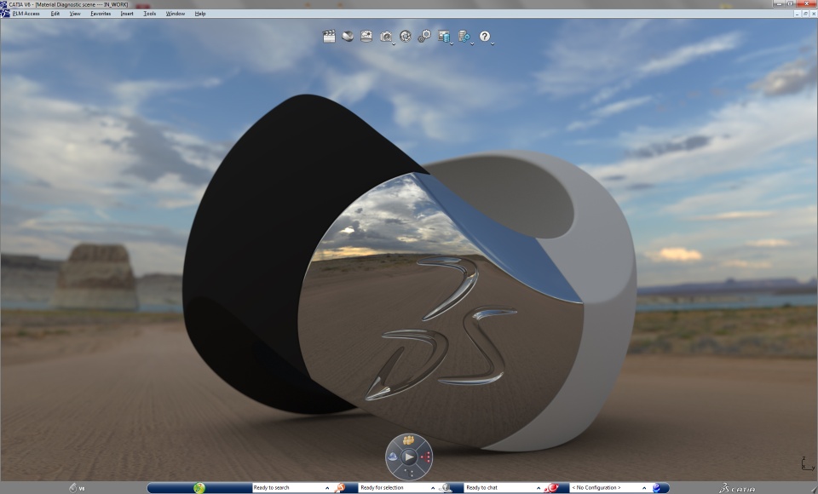Expand the image database dropdown arrow
The width and height of the screenshot is (818, 494).
(x=452, y=43)
